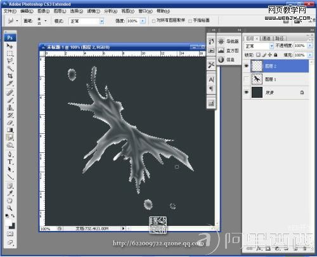Select the Eraser tool
This screenshot has height=257, width=317.
(10, 122)
